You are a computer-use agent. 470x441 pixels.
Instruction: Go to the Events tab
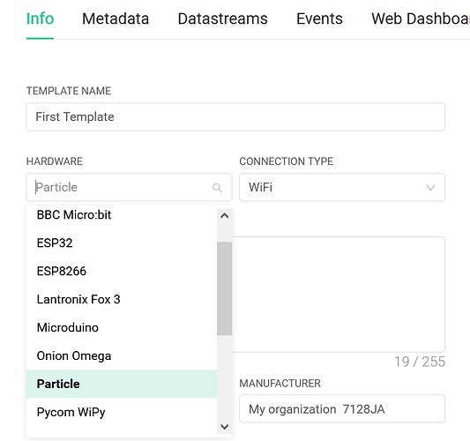[319, 19]
